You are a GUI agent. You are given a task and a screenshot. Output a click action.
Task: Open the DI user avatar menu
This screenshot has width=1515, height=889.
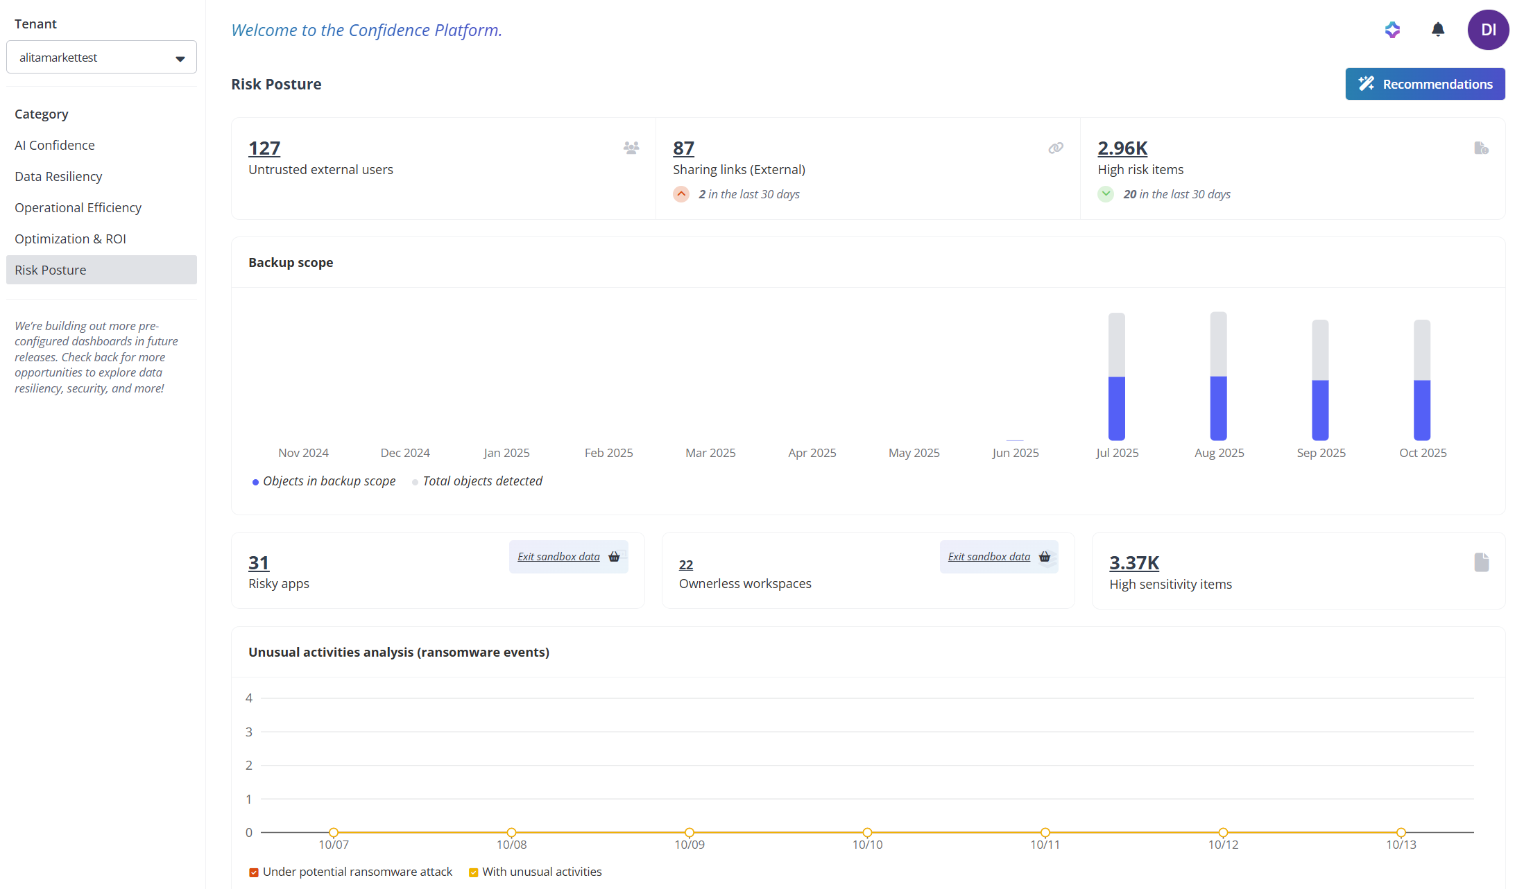click(1488, 30)
